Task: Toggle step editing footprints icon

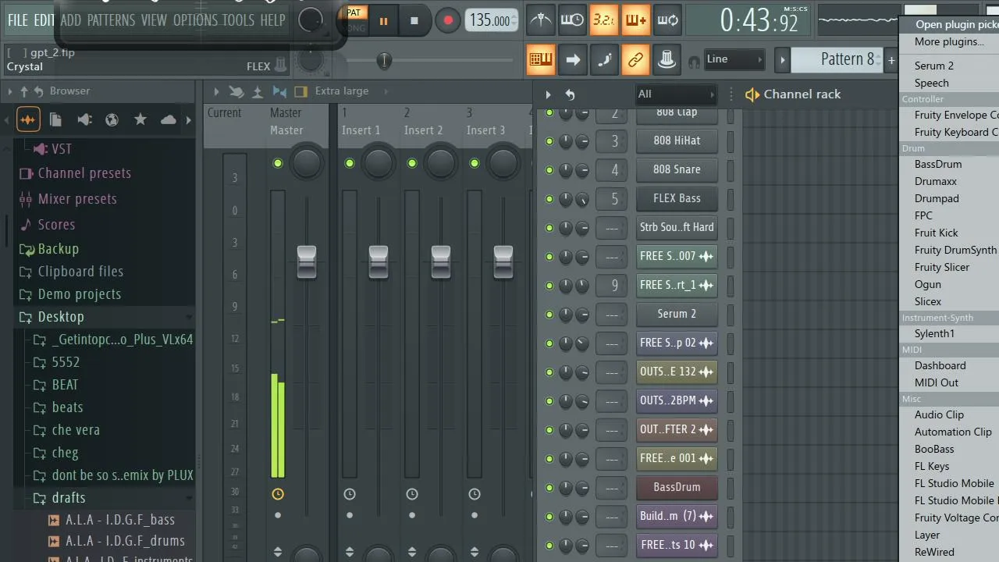Action: pos(604,59)
